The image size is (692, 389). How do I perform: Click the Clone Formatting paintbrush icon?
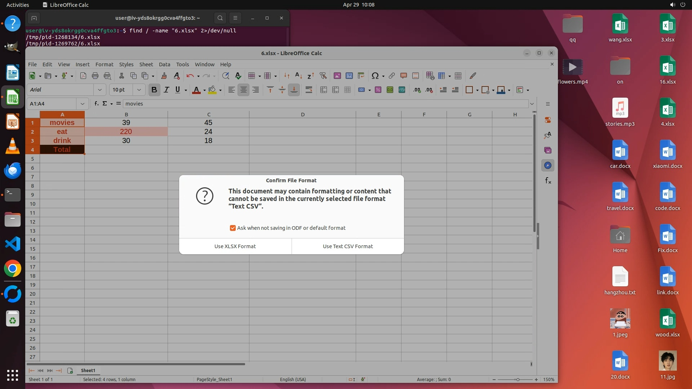164,76
